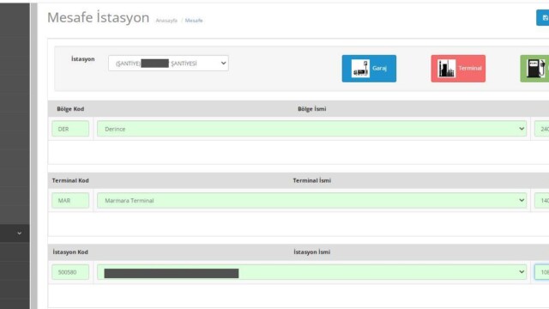Click the Mesafe breadcrumb link
Screen dimensions: 549x309
[194, 21]
